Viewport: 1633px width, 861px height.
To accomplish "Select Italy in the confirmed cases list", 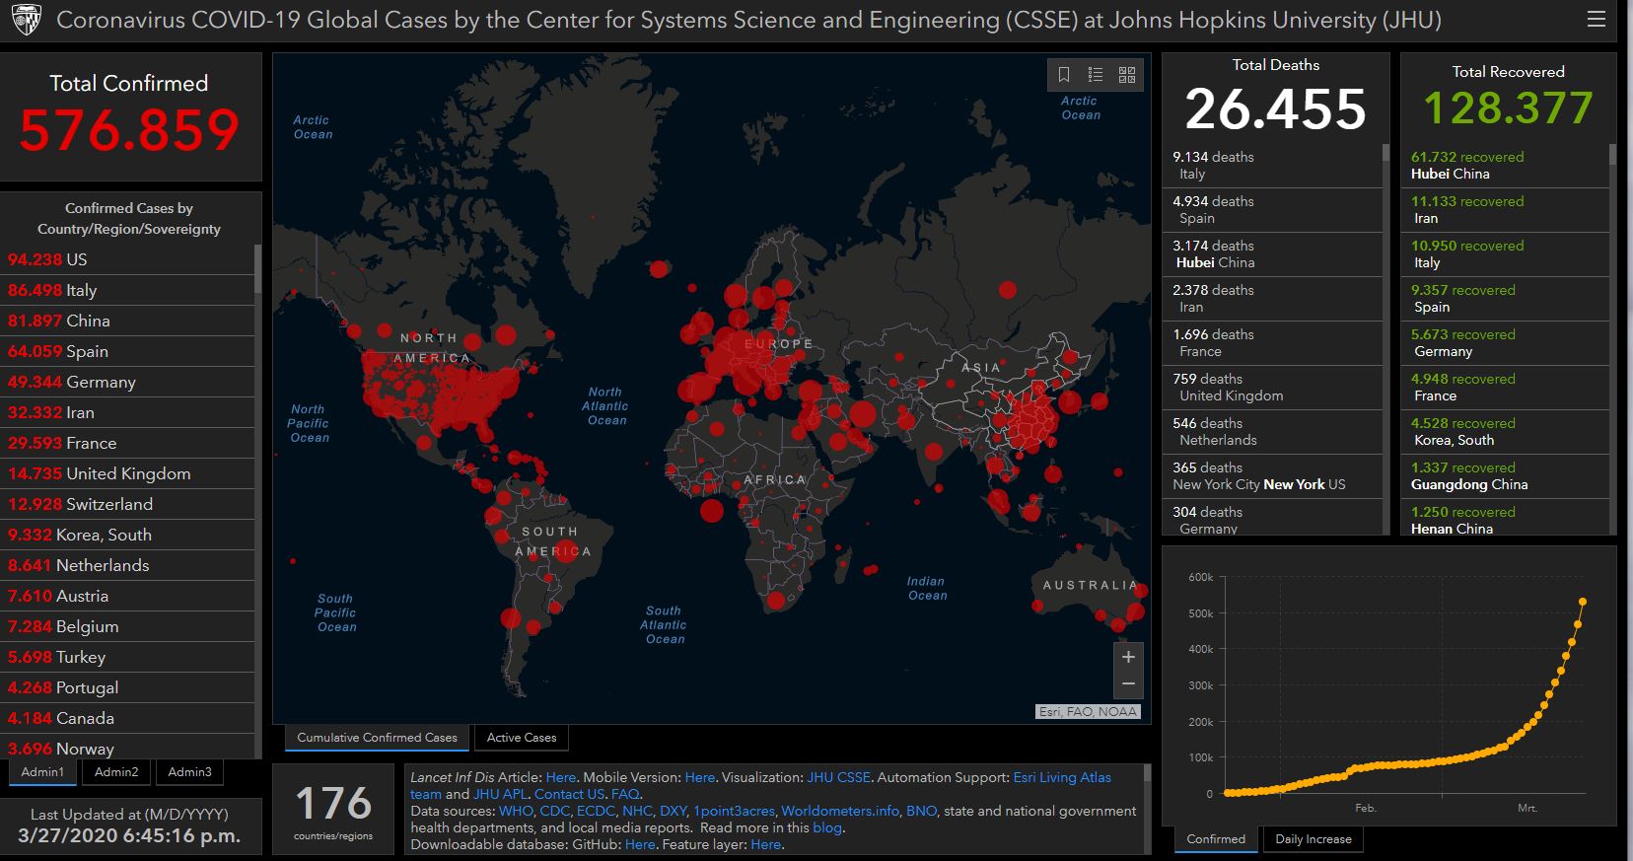I will coord(81,290).
